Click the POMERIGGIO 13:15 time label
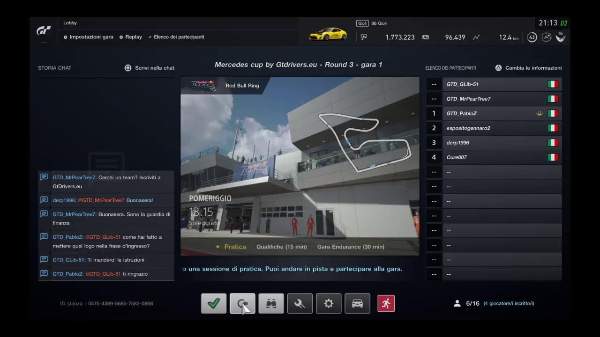 (x=210, y=206)
